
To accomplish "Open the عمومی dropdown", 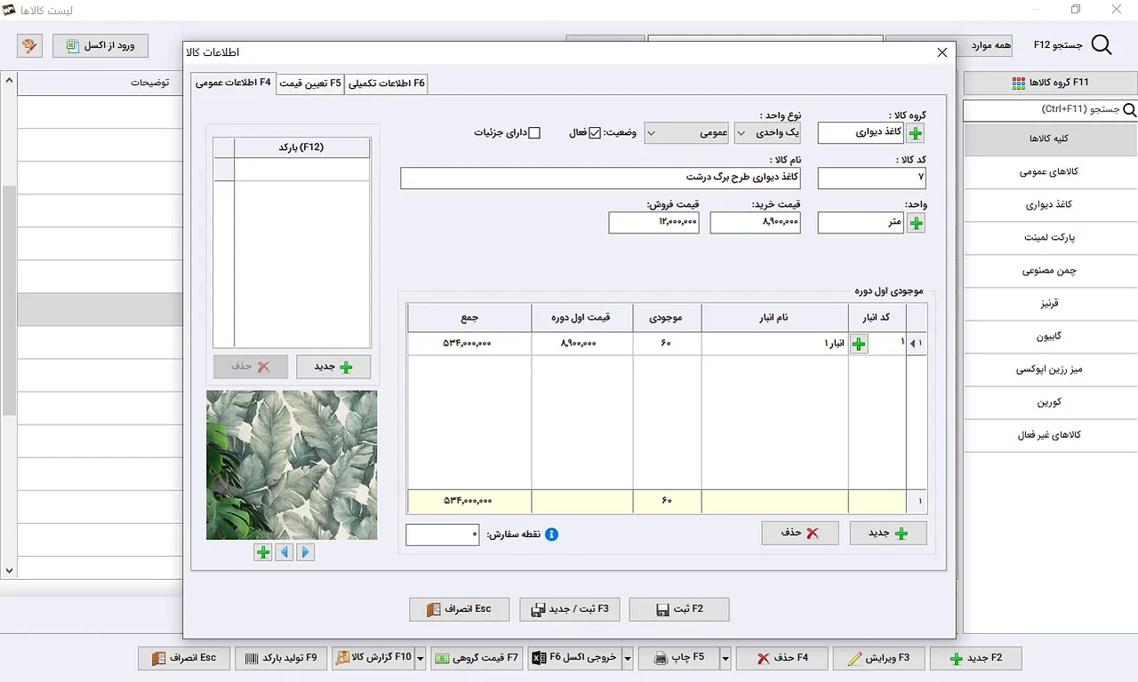I will (686, 133).
